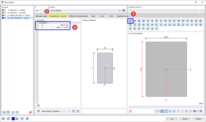Open the Části tab

111,16
